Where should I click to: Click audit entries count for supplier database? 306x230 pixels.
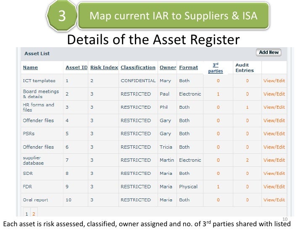(247, 160)
